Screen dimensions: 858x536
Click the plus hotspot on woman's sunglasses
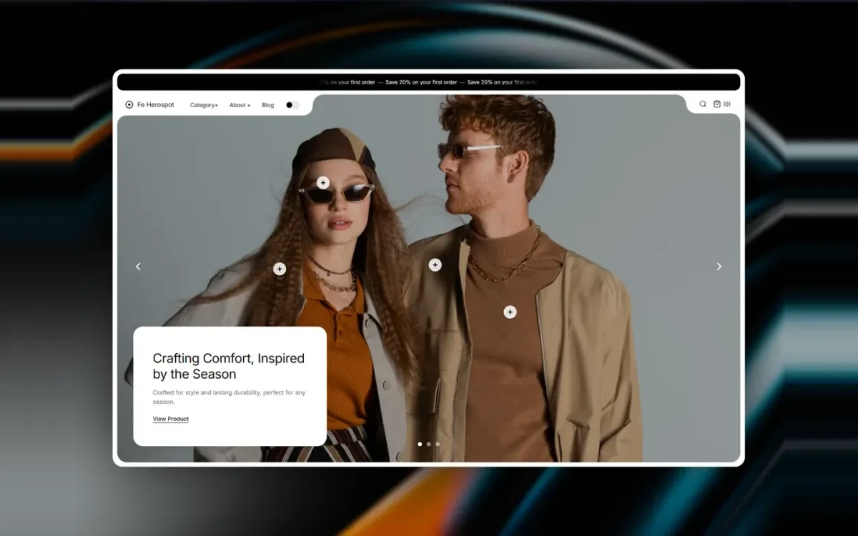323,183
